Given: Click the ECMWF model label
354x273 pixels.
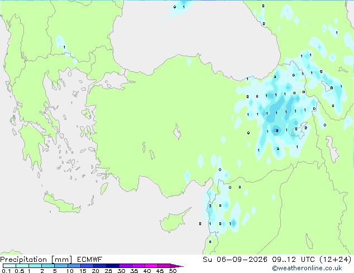Looking at the screenshot, I should 90,260.
